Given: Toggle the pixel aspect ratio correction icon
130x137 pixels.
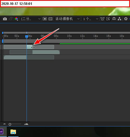Looking at the screenshot, I should tap(102, 19).
